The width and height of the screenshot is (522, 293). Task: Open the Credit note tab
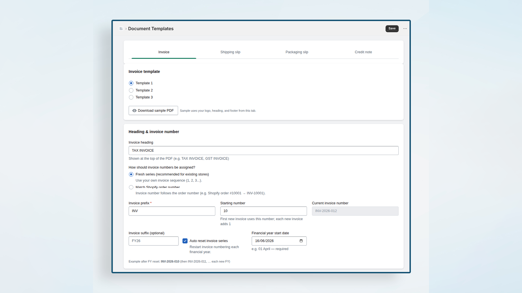click(363, 52)
